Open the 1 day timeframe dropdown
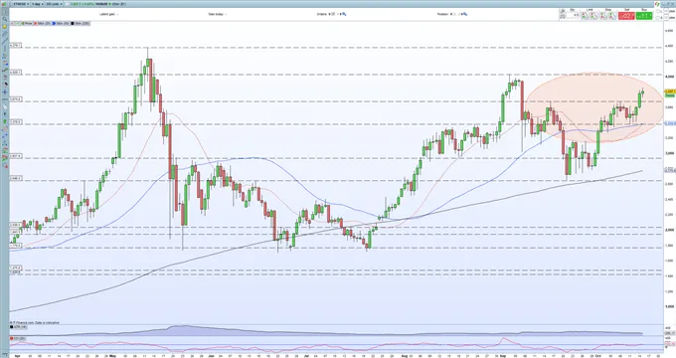Viewport: 676px width, 358px height. click(38, 4)
